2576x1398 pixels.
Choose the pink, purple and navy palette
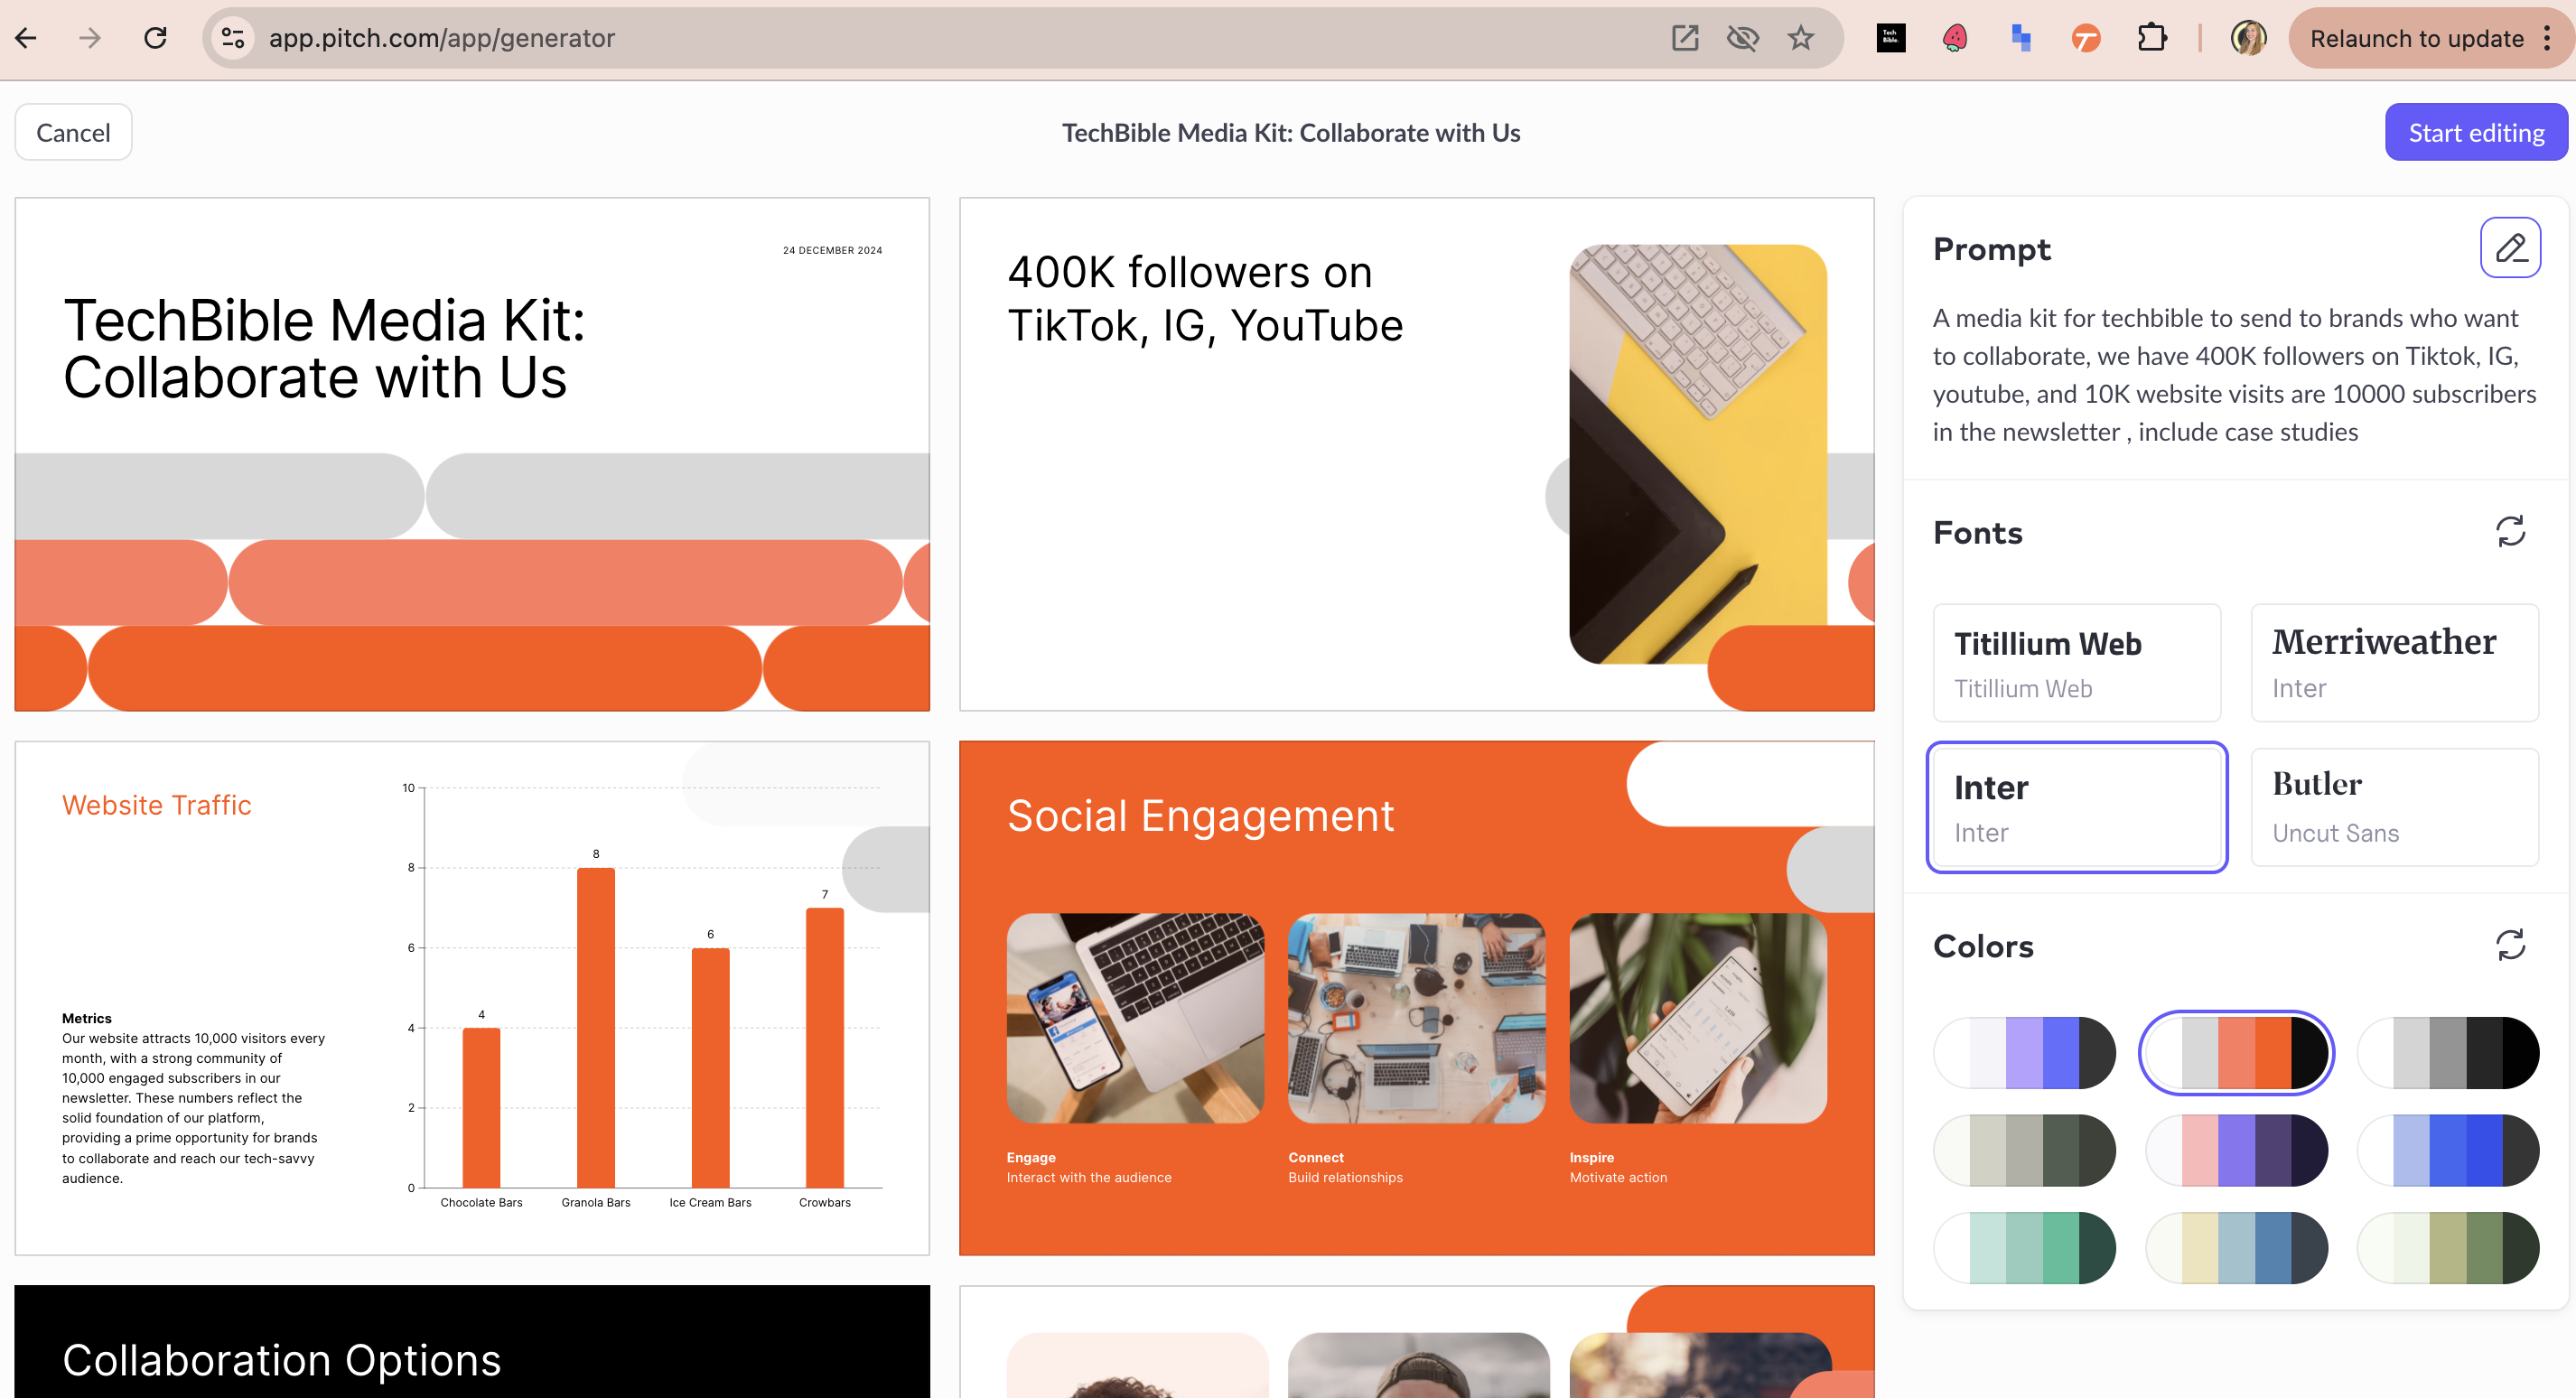[x=2236, y=1150]
